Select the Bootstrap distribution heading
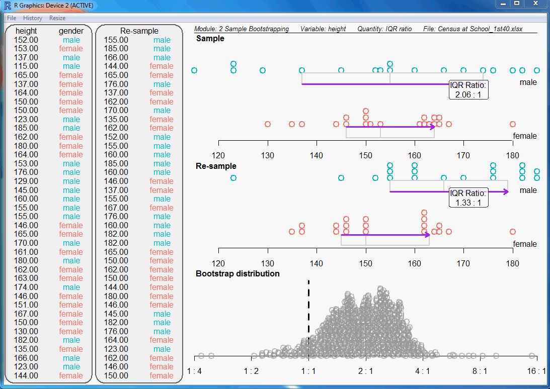550x389 pixels. 238,273
